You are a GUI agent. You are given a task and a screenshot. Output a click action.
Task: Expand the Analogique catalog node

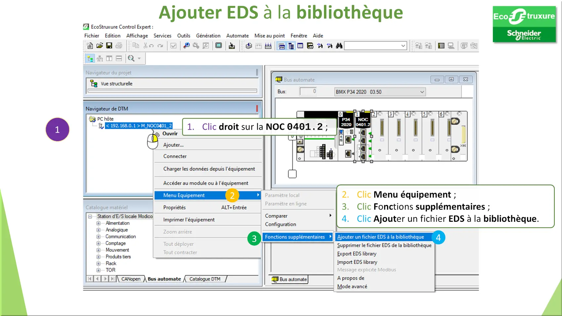[98, 230]
